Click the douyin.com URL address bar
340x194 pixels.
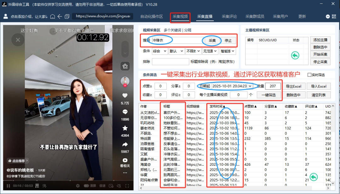103,16
